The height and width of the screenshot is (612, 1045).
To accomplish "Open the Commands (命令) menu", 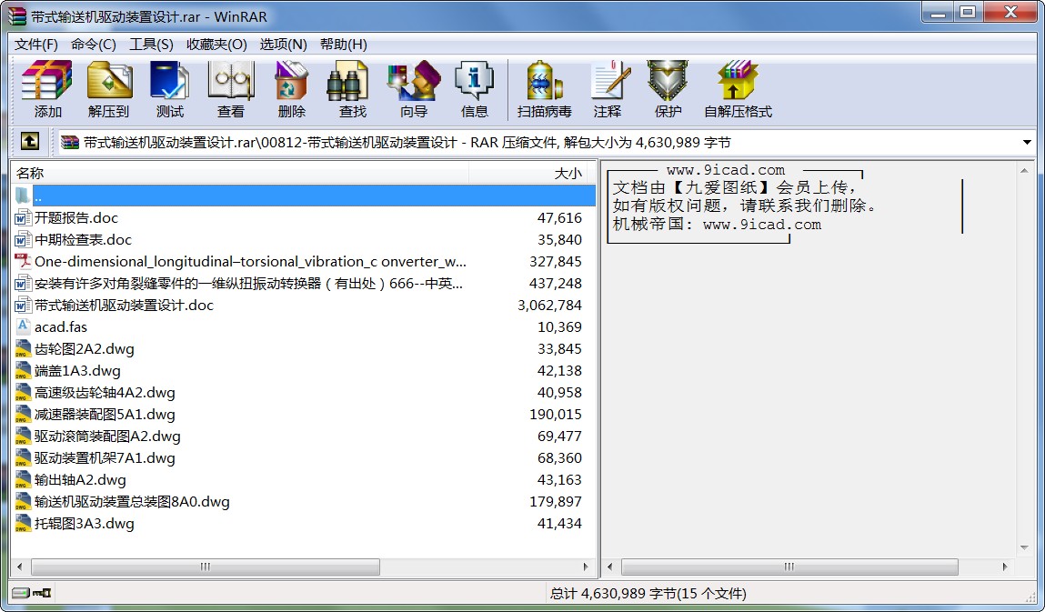I will pyautogui.click(x=94, y=44).
